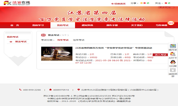178x106 pixels.
Task: Open 普法考试 item in left sidebar
Action: click(21, 42)
